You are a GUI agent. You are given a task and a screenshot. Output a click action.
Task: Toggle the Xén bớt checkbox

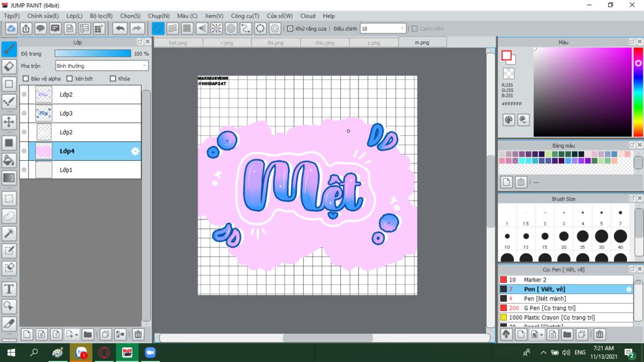[69, 79]
